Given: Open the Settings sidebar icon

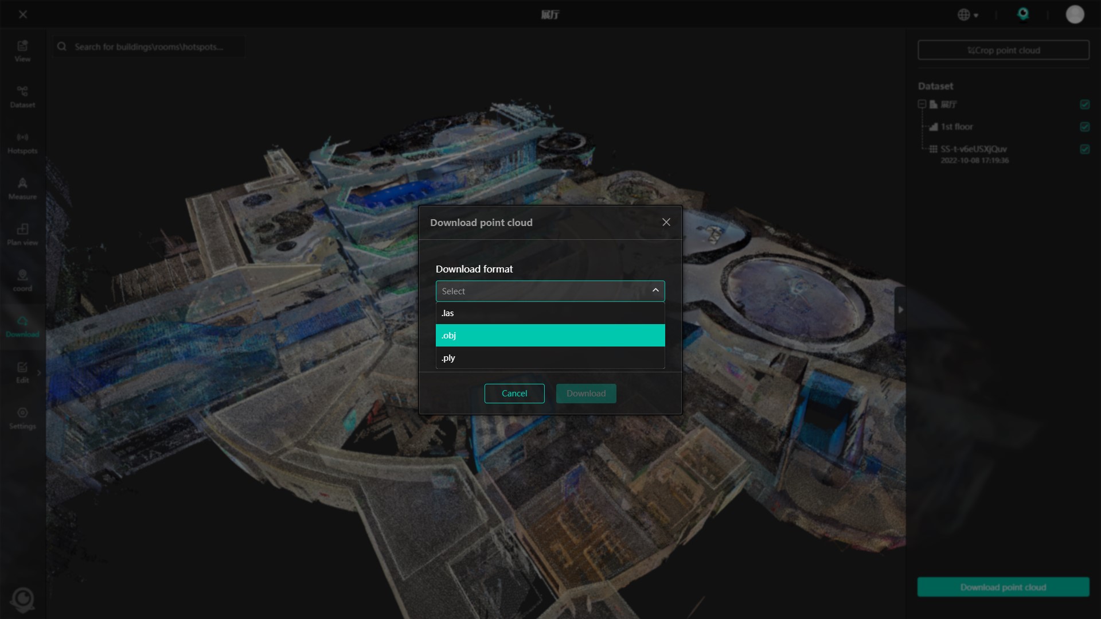Looking at the screenshot, I should [22, 418].
